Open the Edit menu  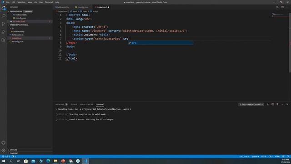click(x=13, y=2)
